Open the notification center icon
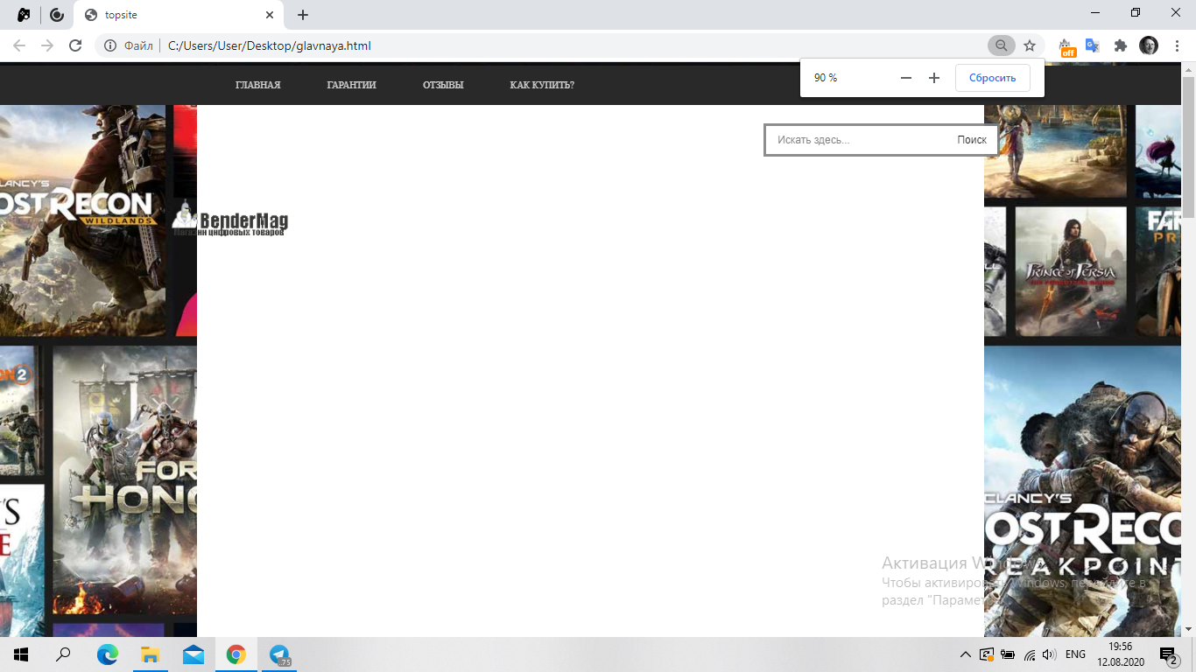Viewport: 1196px width, 672px height. tap(1169, 654)
